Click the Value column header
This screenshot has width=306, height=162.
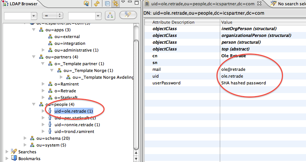[x=263, y=22]
